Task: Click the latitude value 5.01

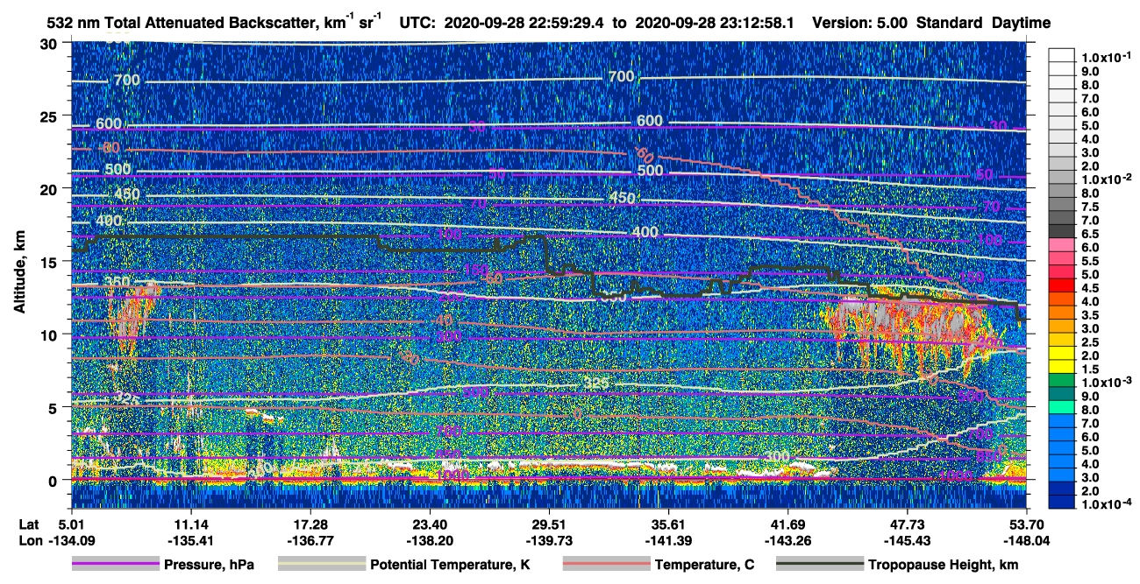Action: [x=71, y=524]
